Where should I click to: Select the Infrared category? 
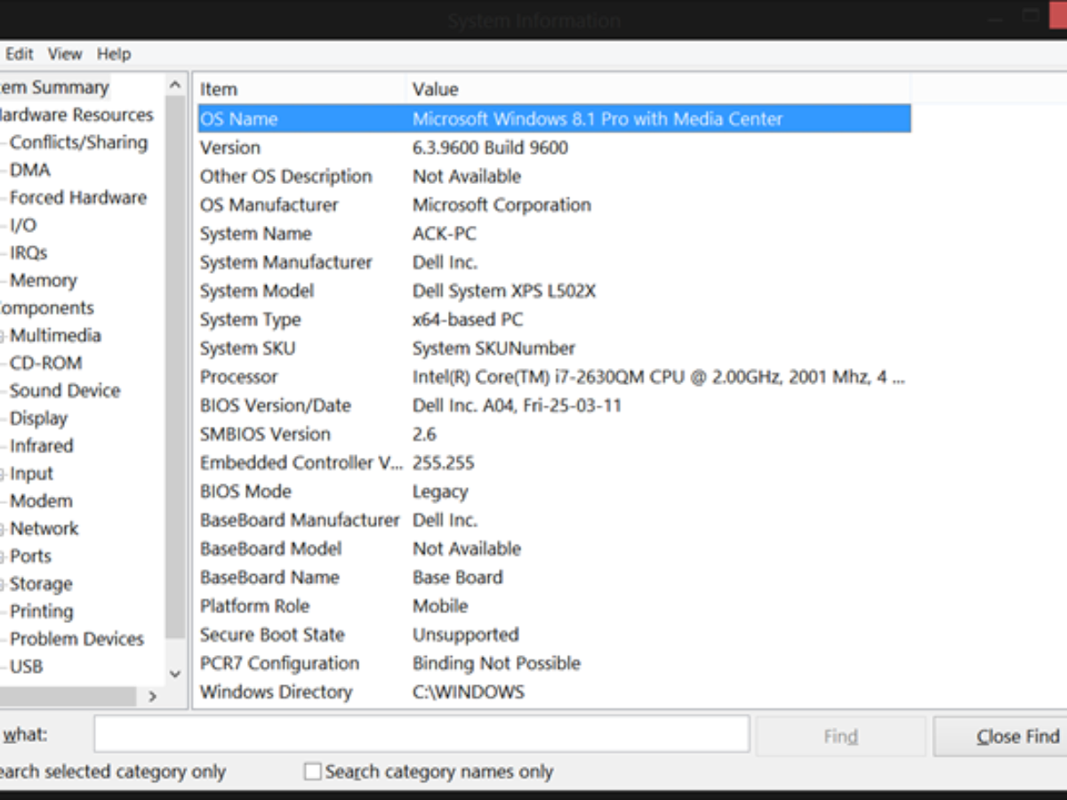(x=41, y=445)
